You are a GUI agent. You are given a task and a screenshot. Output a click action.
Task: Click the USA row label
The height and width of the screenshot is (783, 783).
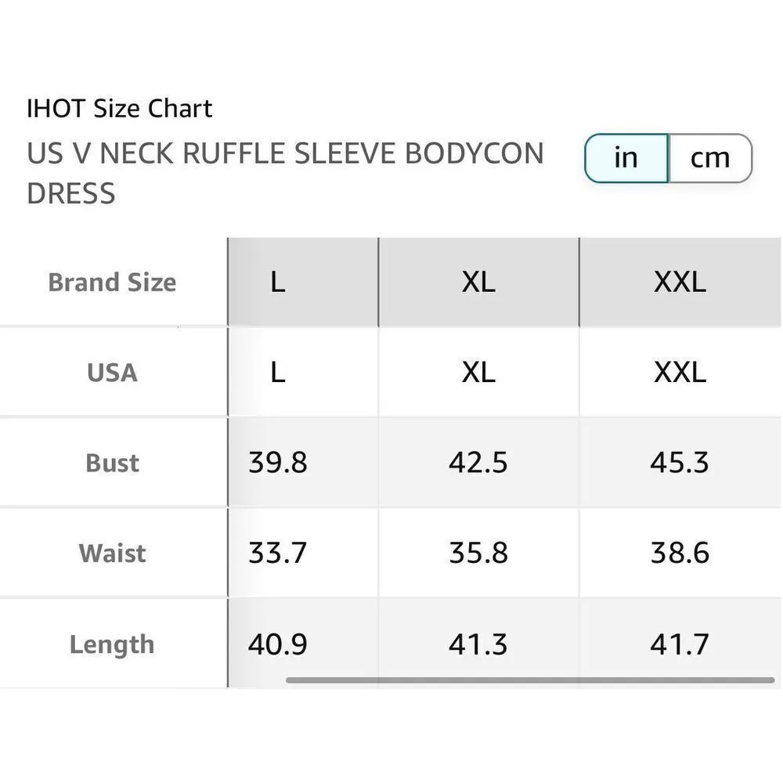click(x=112, y=372)
